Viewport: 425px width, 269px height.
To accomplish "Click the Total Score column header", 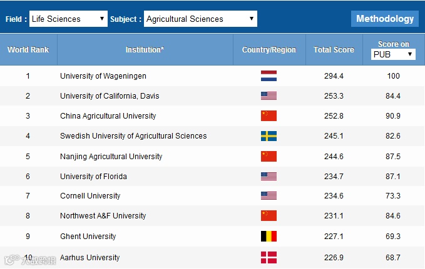I will coord(334,50).
